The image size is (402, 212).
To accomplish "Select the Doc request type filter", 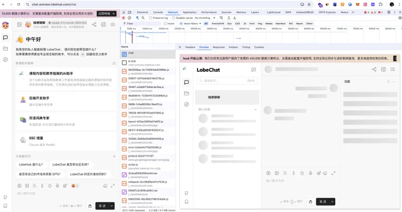I will 229,24.
